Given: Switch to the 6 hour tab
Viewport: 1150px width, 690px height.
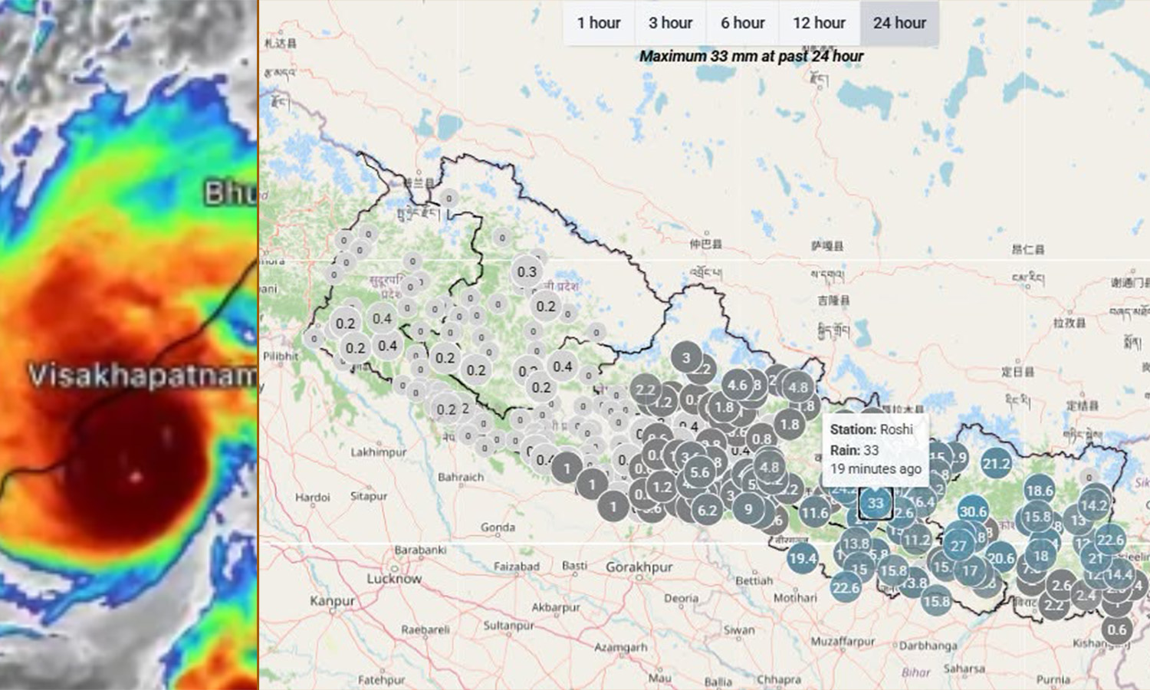Looking at the screenshot, I should tap(742, 23).
